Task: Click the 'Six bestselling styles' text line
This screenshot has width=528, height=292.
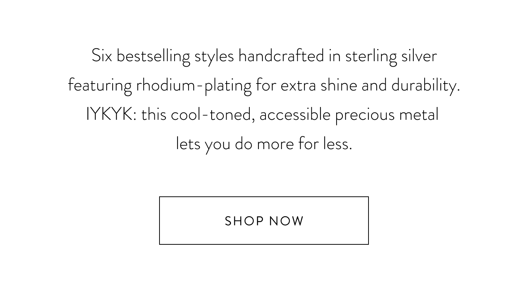Action: coord(264,56)
